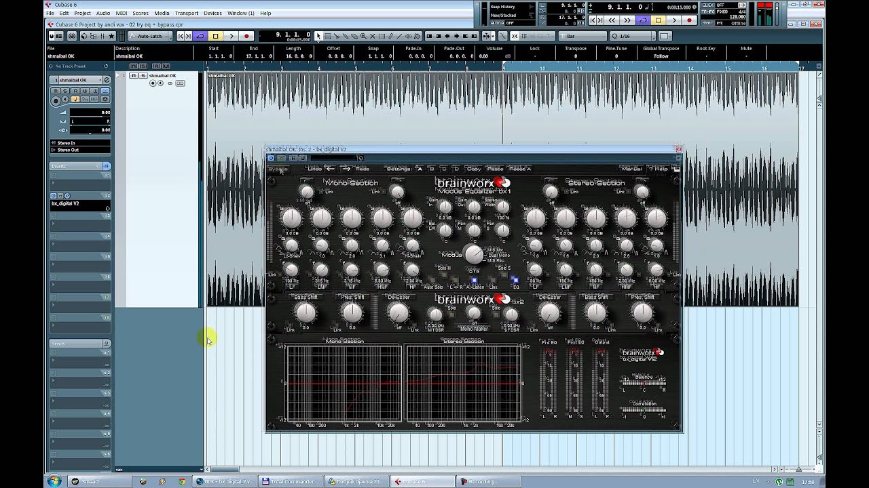Toggle the TEMPO track button
This screenshot has width=869, height=488.
pyautogui.click(x=708, y=12)
